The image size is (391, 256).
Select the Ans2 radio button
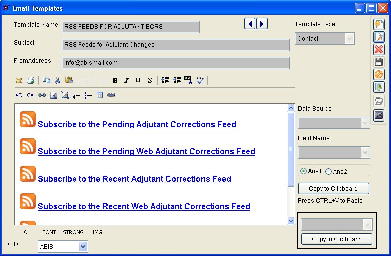coord(328,171)
